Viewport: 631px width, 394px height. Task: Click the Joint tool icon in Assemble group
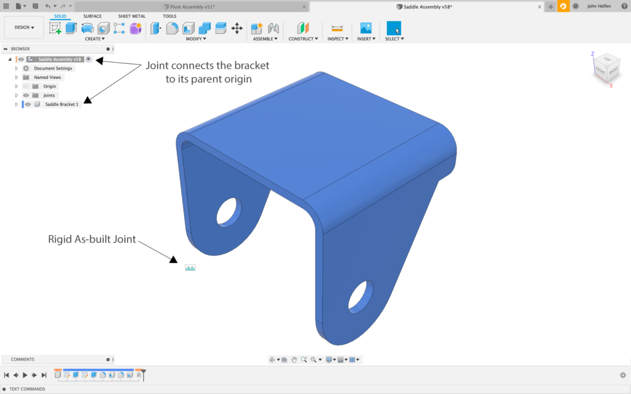[x=274, y=27]
